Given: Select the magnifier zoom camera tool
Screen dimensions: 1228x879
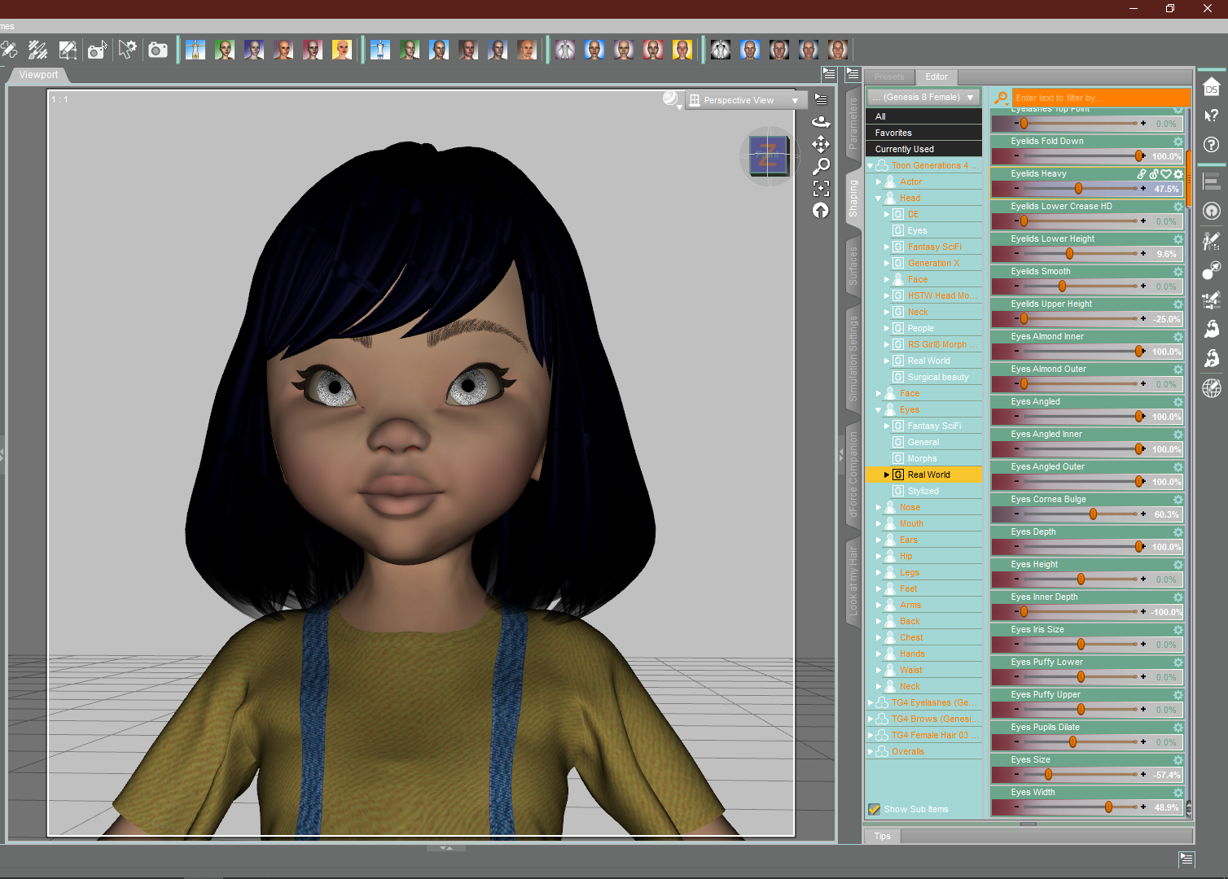Looking at the screenshot, I should [821, 166].
